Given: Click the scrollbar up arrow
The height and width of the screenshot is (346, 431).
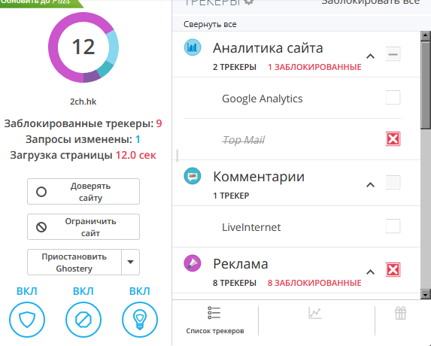Looking at the screenshot, I should click(426, 35).
